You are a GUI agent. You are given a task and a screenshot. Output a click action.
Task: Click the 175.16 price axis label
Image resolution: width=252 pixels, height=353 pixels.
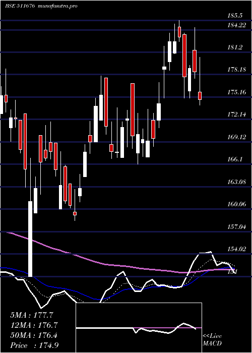(x=237, y=92)
